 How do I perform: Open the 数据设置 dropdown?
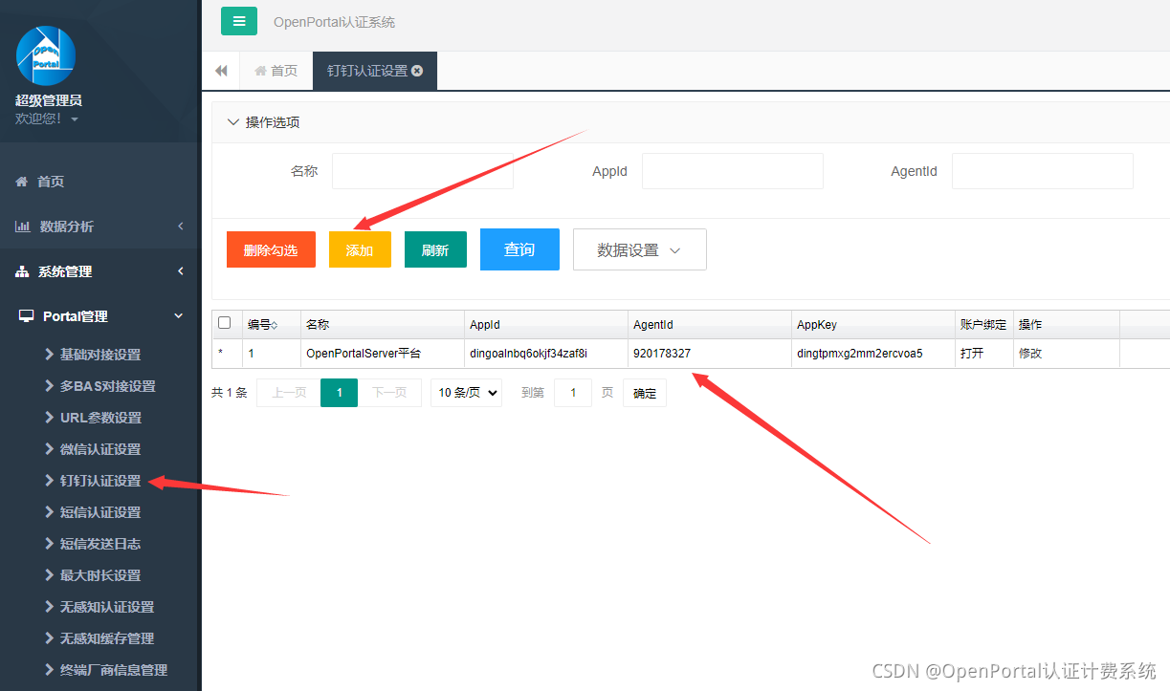[x=640, y=249]
